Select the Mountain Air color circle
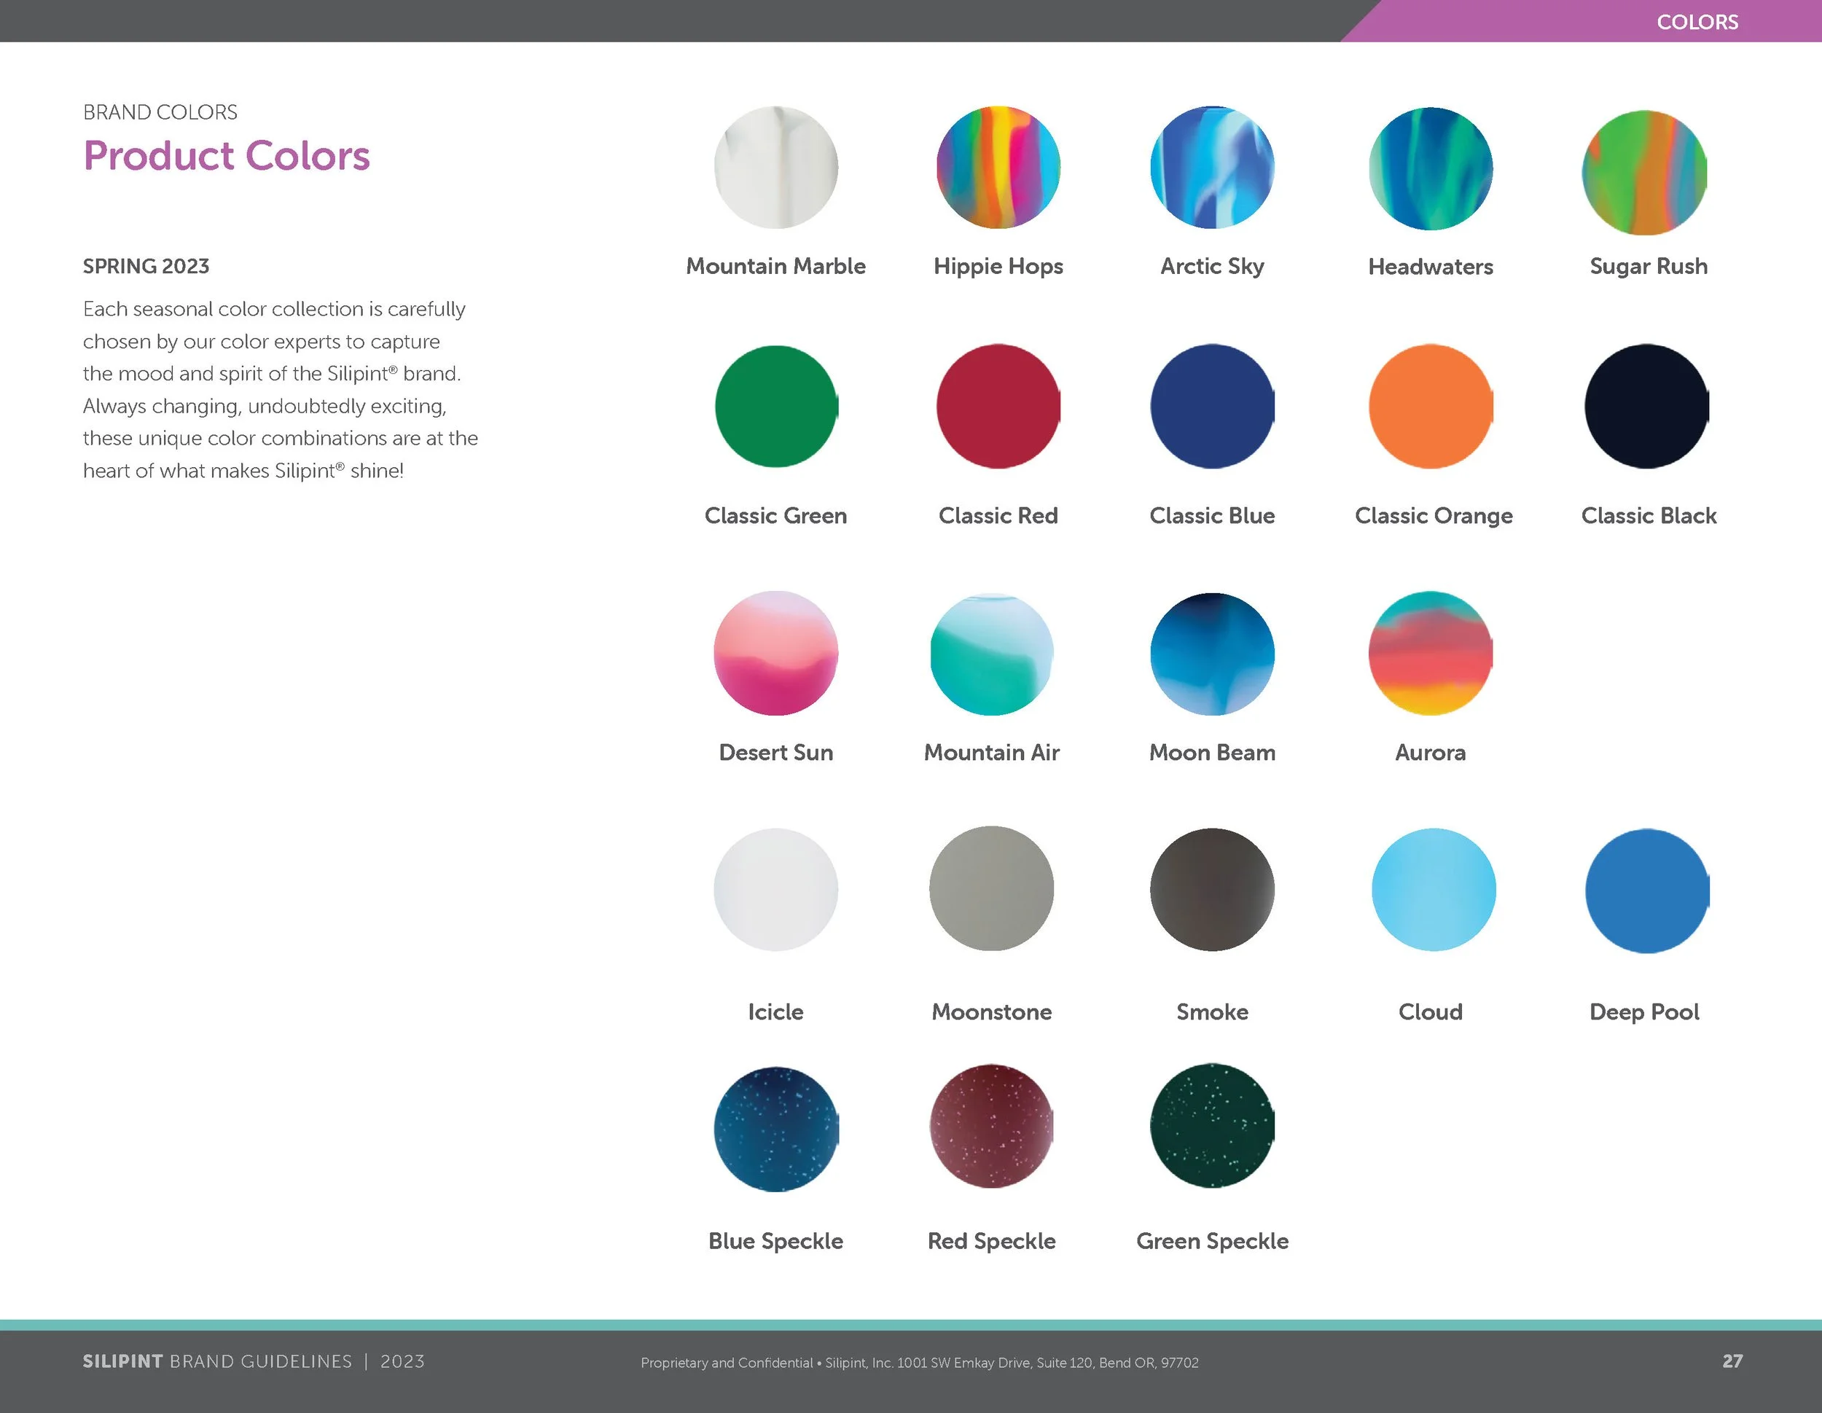 (992, 656)
